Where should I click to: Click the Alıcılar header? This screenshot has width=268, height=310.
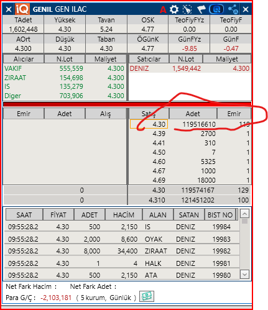point(24,59)
